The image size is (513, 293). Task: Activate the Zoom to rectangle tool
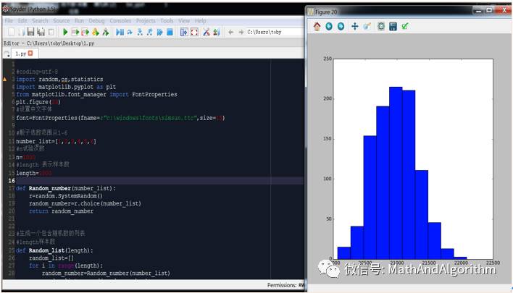tap(367, 27)
